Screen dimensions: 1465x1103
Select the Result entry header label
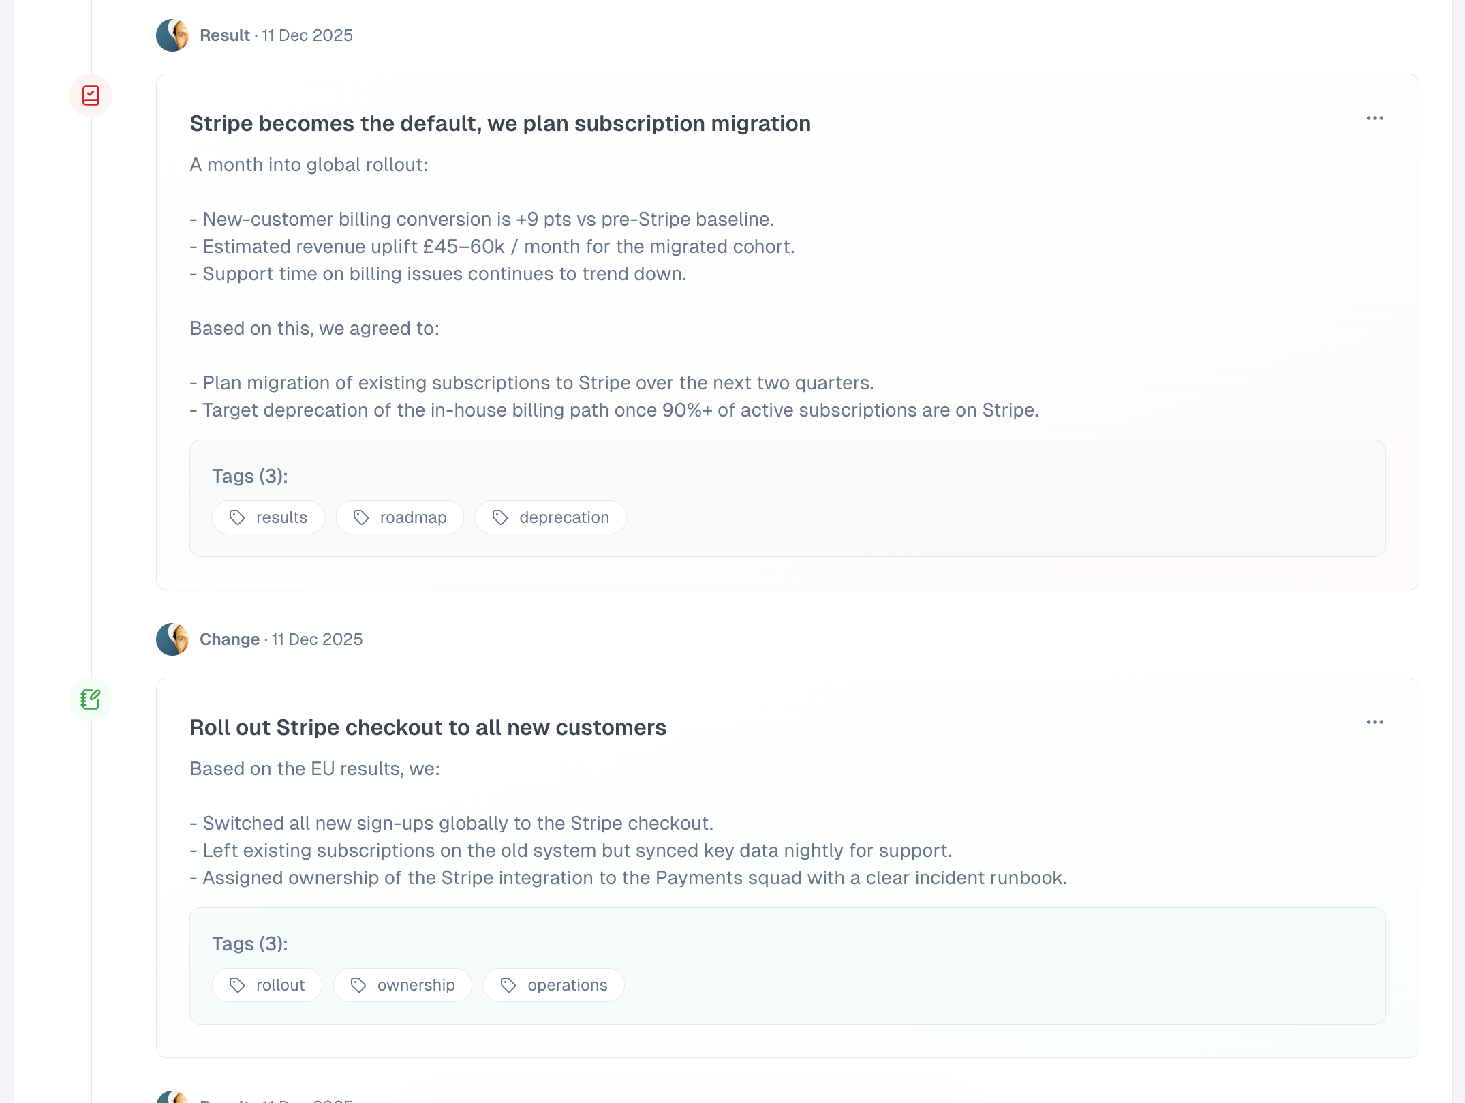coord(223,35)
